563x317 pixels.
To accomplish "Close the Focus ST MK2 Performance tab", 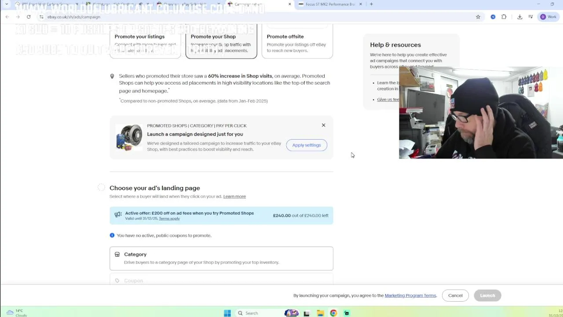I will 361,4.
